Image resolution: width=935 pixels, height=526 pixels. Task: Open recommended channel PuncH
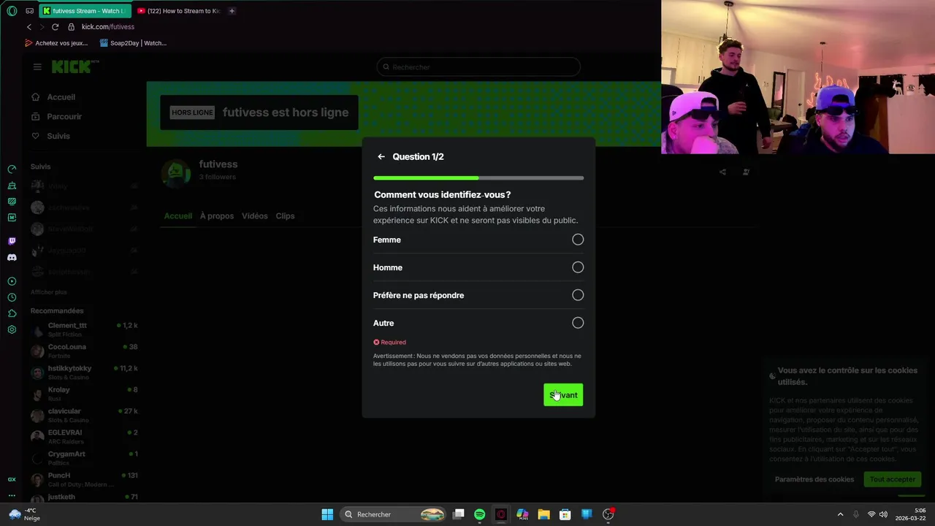pos(84,479)
